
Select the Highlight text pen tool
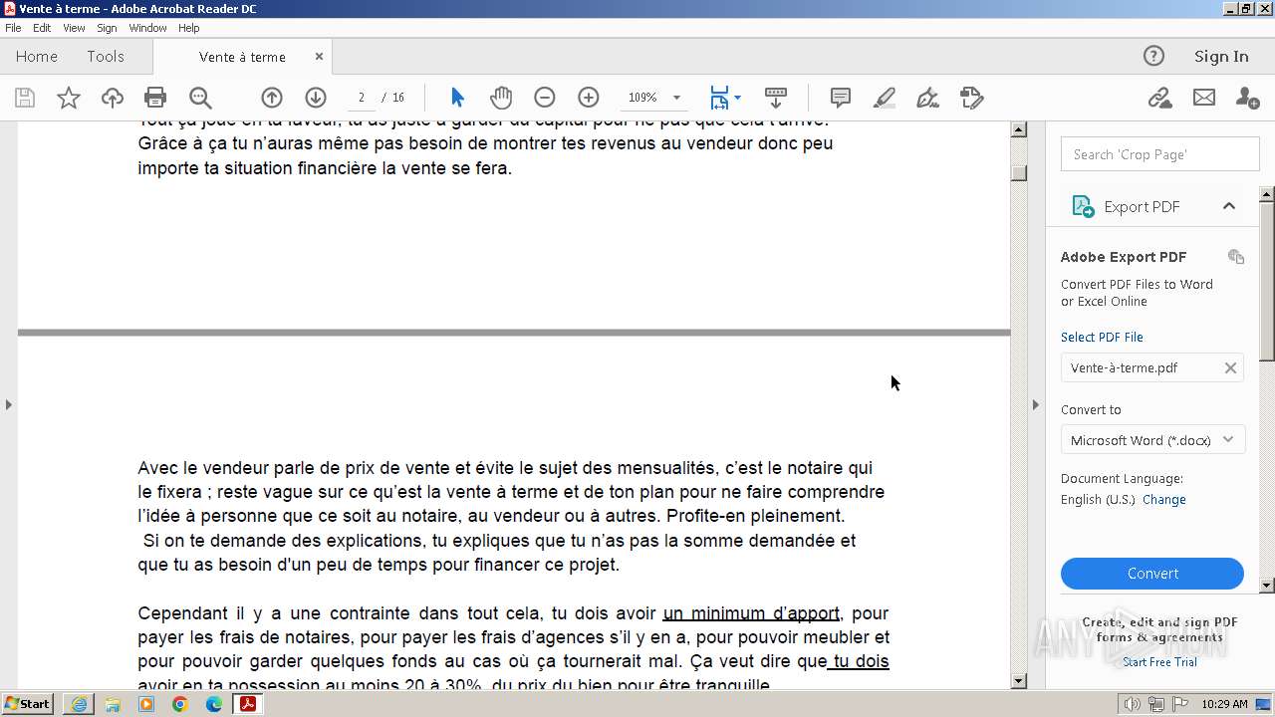tap(885, 98)
